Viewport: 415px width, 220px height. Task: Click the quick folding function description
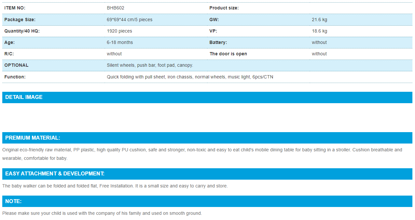pyautogui.click(x=190, y=77)
